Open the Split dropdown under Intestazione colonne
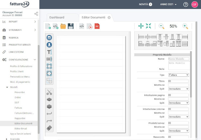Screen dimensions: 201x140 coord(178,117)
